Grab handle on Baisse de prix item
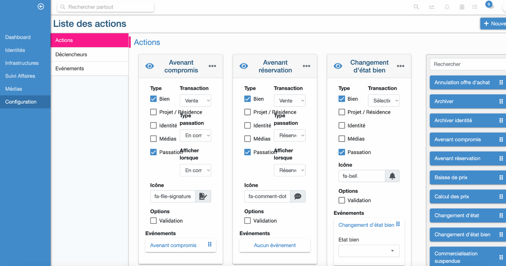 [x=501, y=177]
